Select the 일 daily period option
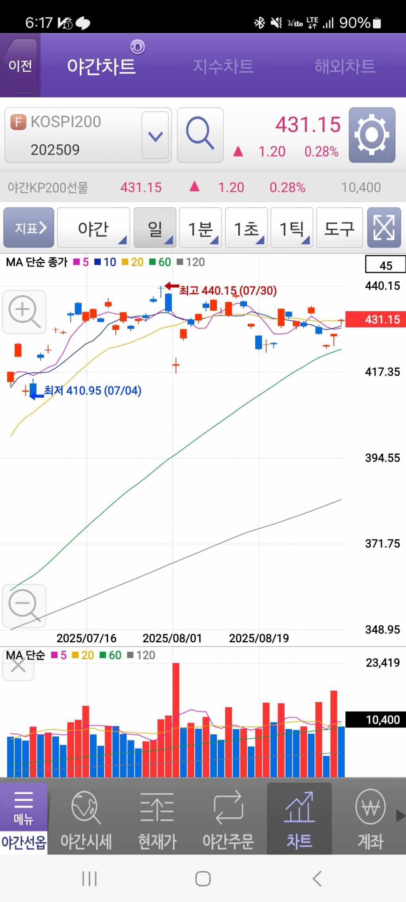Viewport: 406px width, 902px height. (155, 228)
